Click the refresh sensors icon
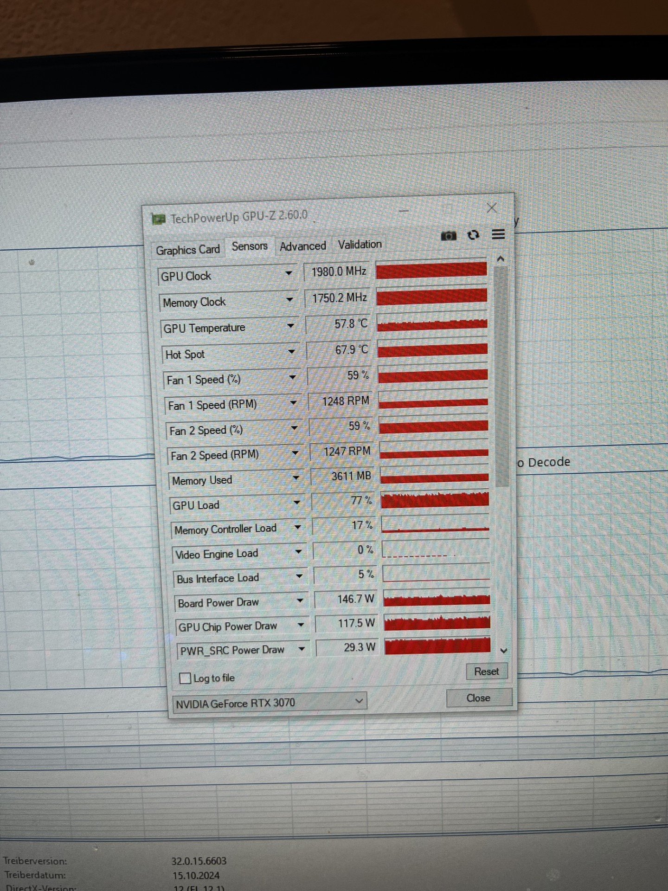The image size is (668, 891). coord(473,235)
